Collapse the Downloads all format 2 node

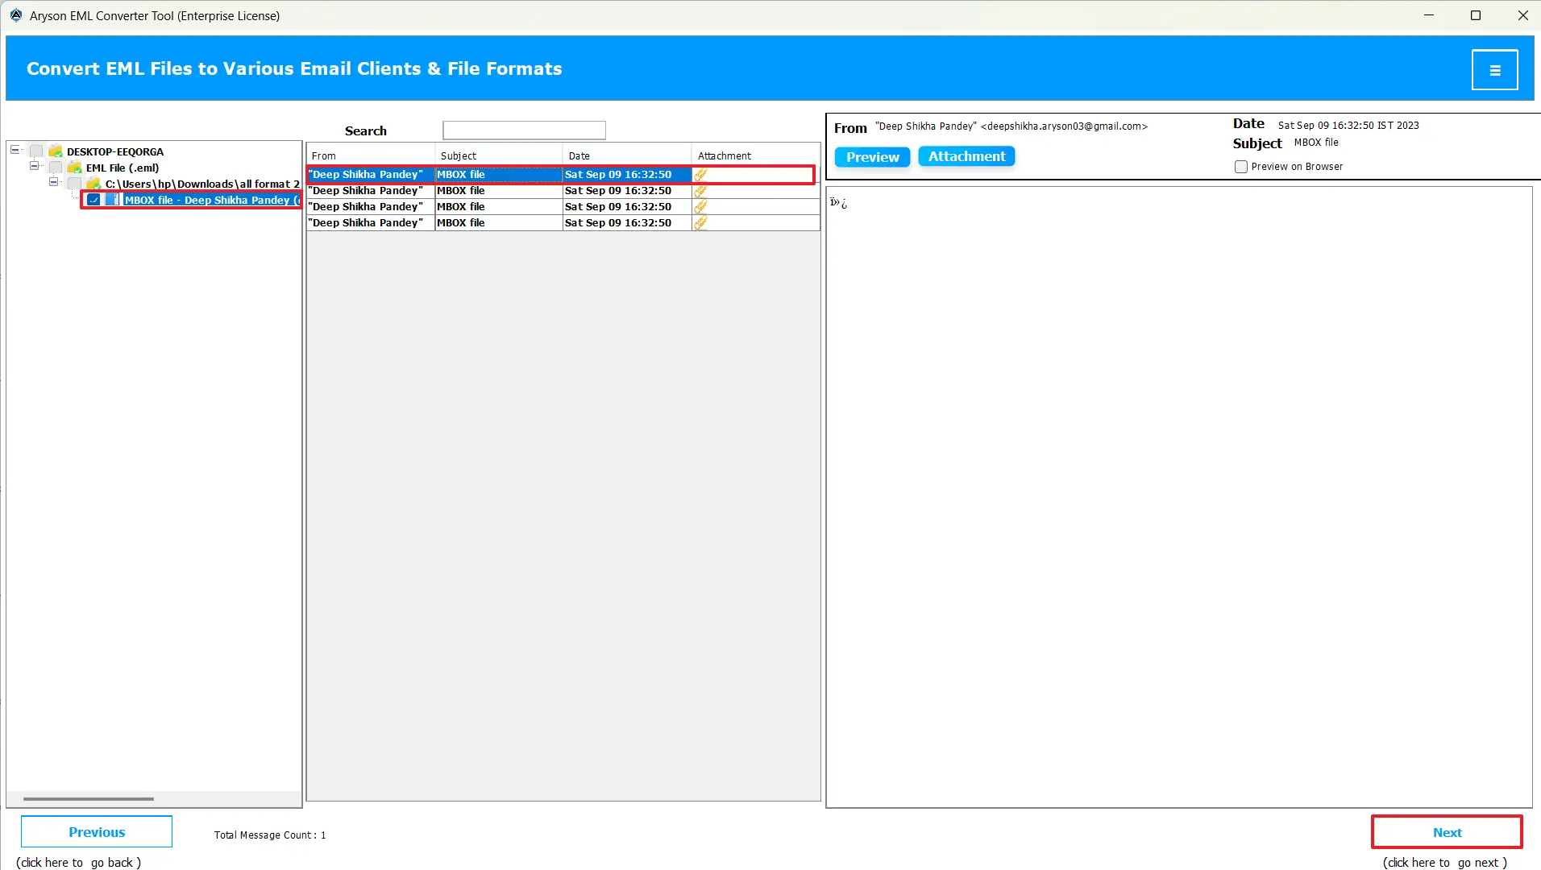point(53,182)
